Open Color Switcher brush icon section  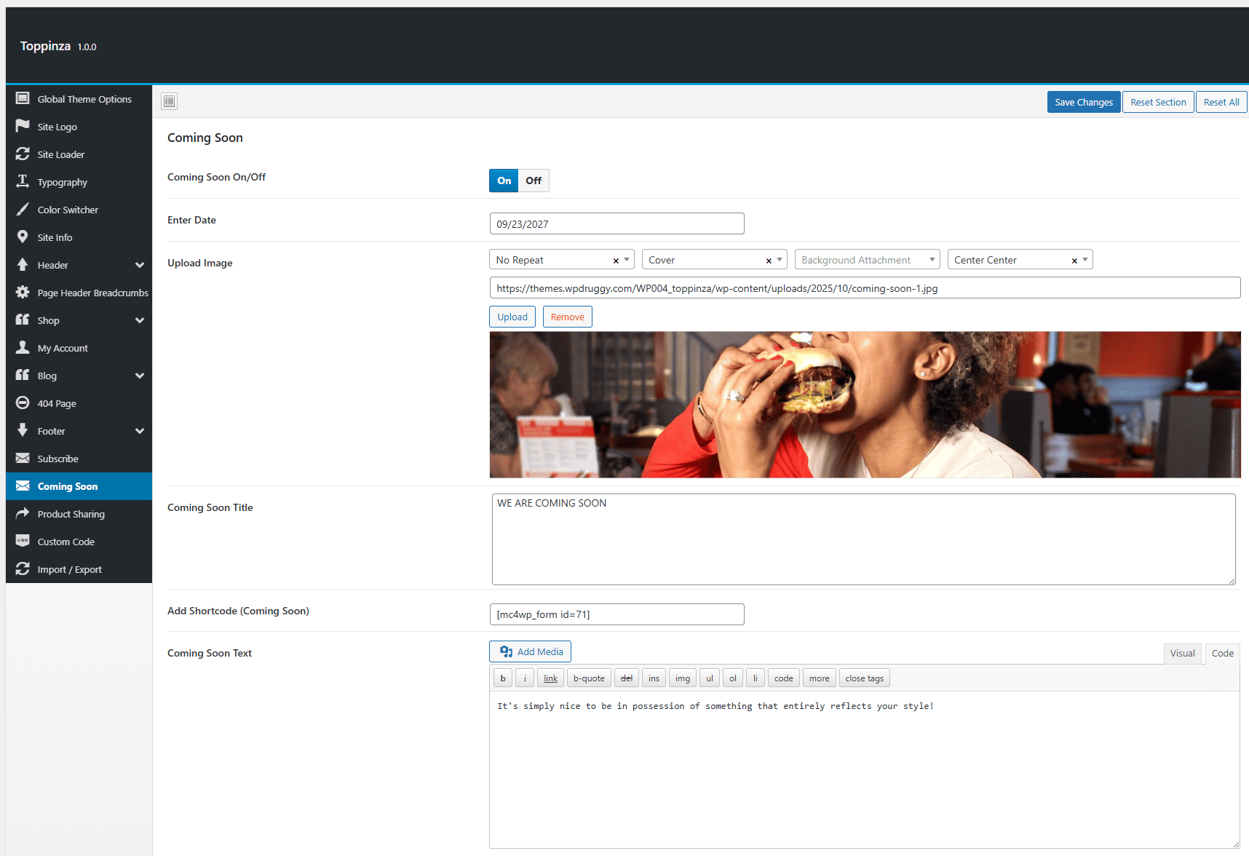tap(23, 209)
